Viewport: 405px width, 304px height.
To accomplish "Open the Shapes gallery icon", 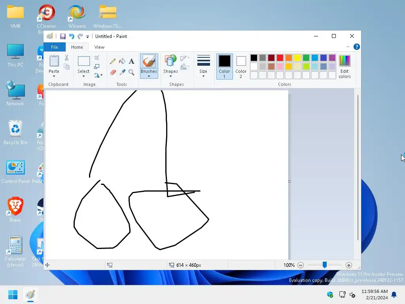I will (x=170, y=61).
